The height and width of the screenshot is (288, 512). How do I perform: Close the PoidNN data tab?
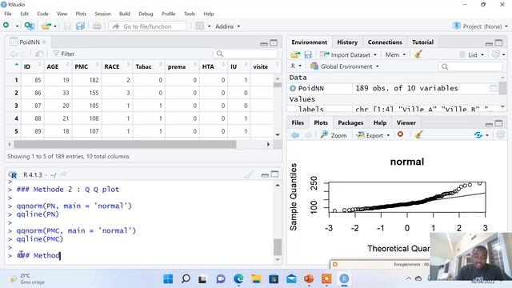click(44, 42)
